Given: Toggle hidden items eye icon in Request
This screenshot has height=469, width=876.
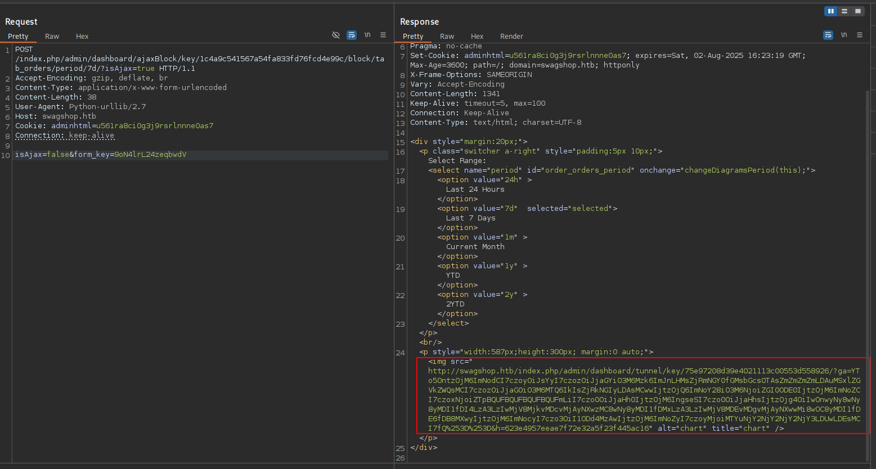Looking at the screenshot, I should 336,35.
